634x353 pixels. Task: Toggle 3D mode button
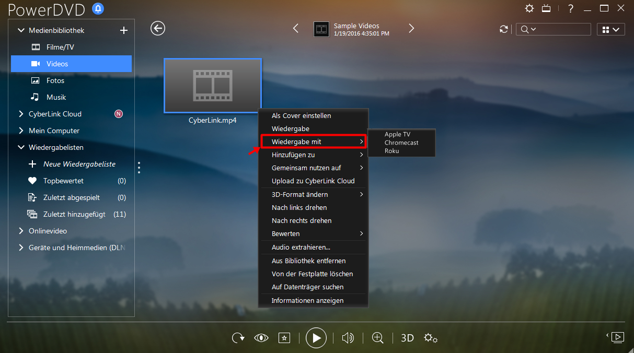click(x=407, y=338)
